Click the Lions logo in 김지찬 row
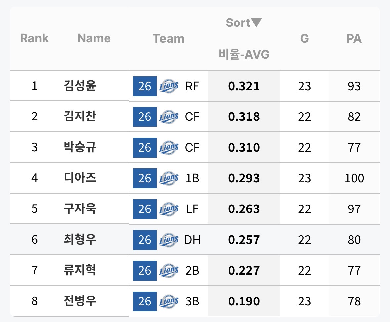 tap(169, 117)
